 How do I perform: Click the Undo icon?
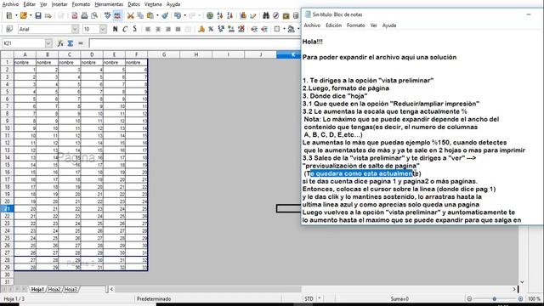click(178, 15)
